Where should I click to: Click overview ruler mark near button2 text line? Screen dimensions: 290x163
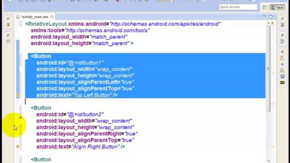coord(273,147)
